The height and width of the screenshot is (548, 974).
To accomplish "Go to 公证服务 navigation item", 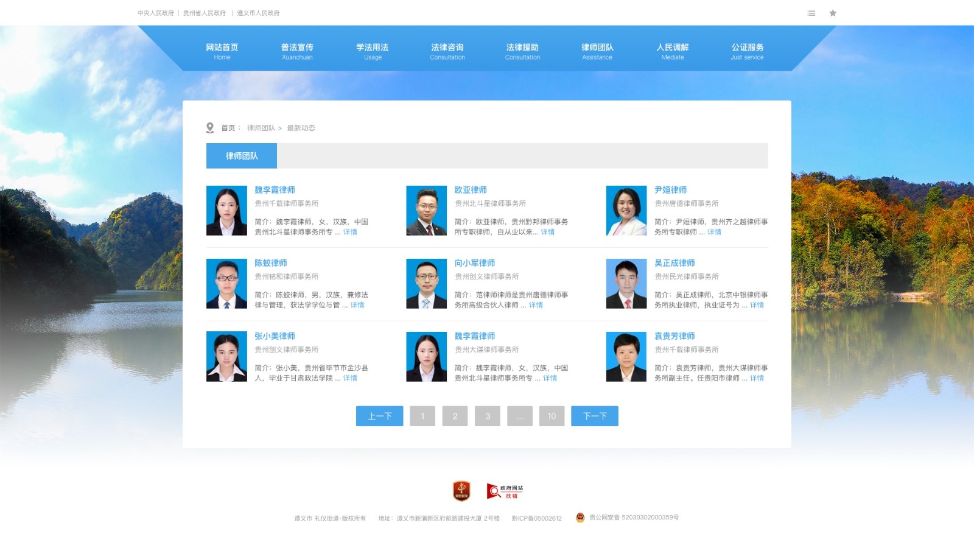I will point(747,51).
